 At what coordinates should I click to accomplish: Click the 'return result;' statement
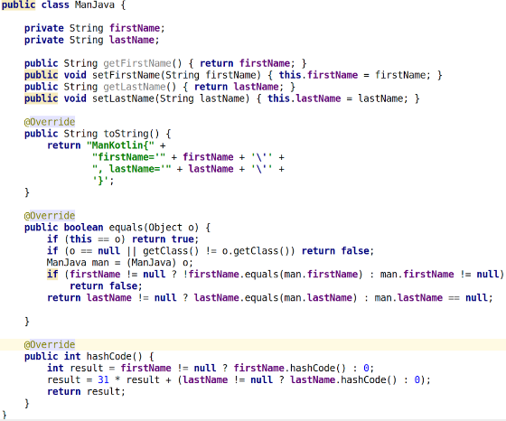(86, 391)
